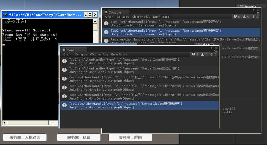Collapse the Assets folder behind front Console
Screen dimensions: 267x145
point(196,44)
